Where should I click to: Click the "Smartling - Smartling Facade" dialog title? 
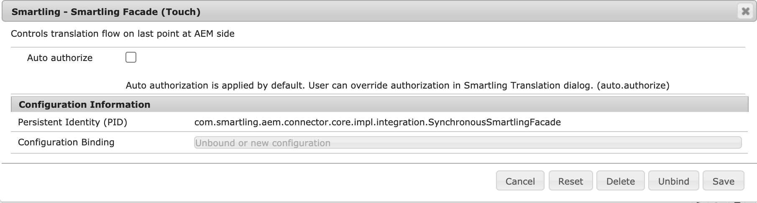coord(85,12)
